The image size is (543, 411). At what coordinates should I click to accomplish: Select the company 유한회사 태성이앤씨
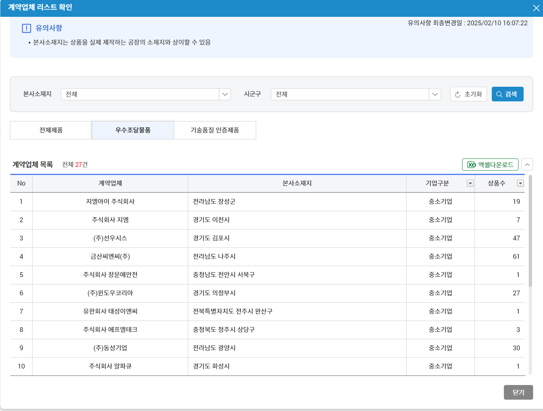pos(110,311)
